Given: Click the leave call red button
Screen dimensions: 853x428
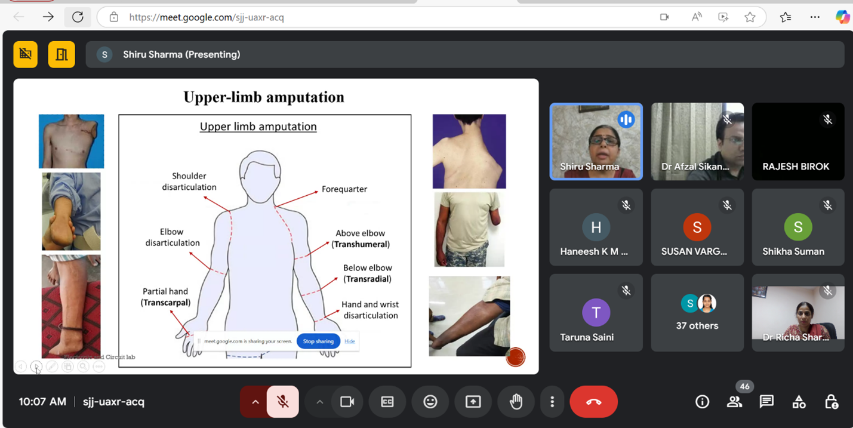Looking at the screenshot, I should [593, 402].
